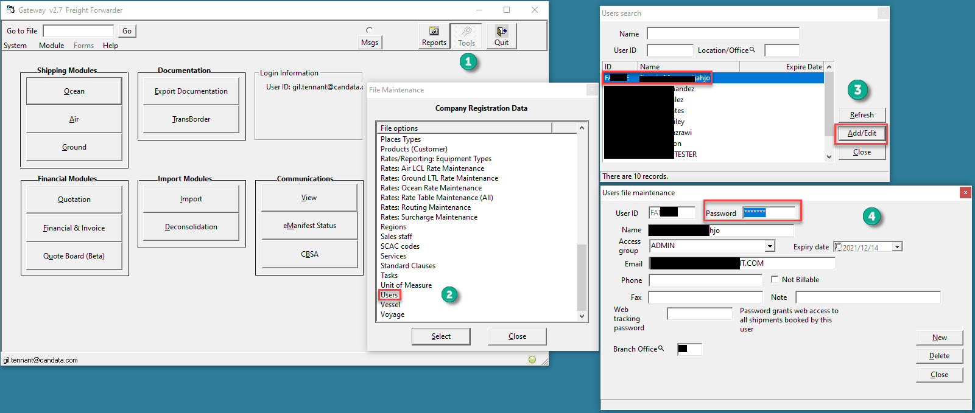Open the Ocean shipping module
This screenshot has width=975, height=413.
[74, 91]
